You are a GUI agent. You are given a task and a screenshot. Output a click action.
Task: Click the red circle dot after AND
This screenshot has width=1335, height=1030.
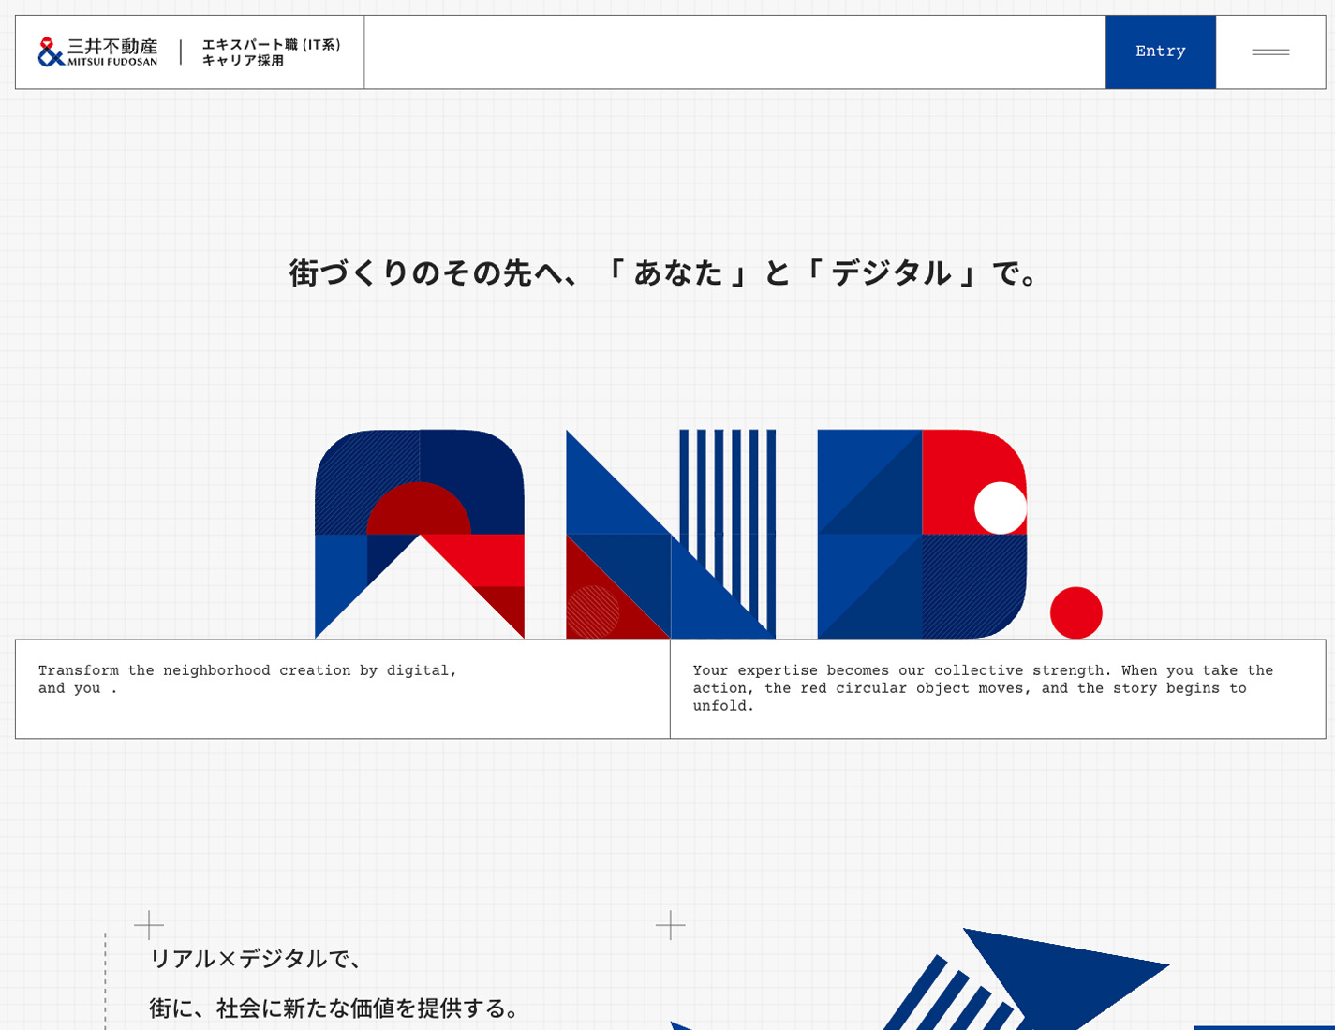tap(1075, 612)
